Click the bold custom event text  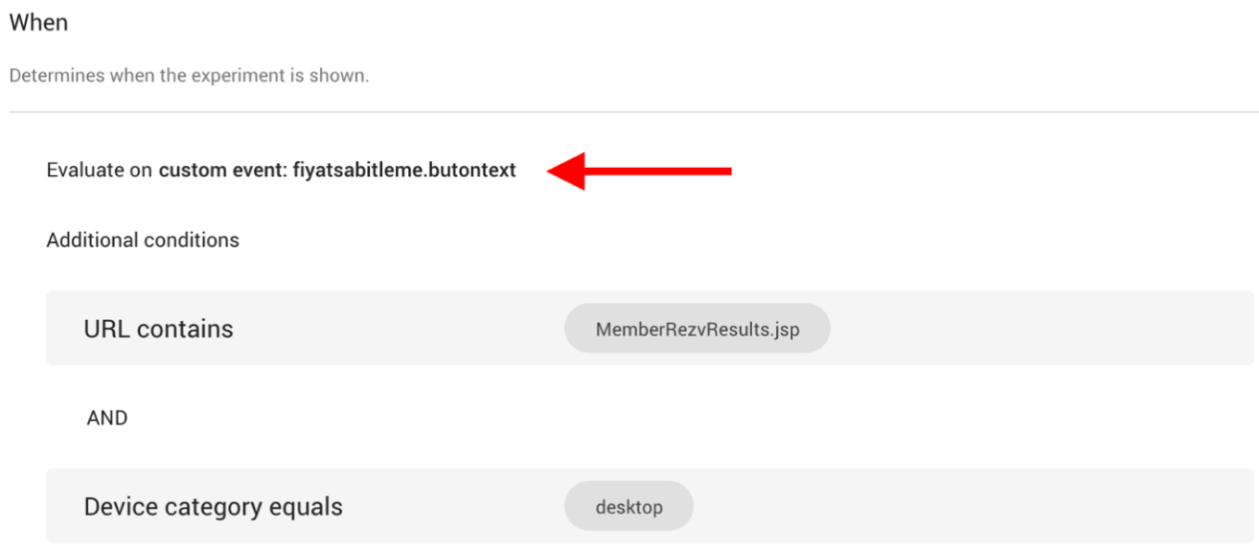coord(337,171)
